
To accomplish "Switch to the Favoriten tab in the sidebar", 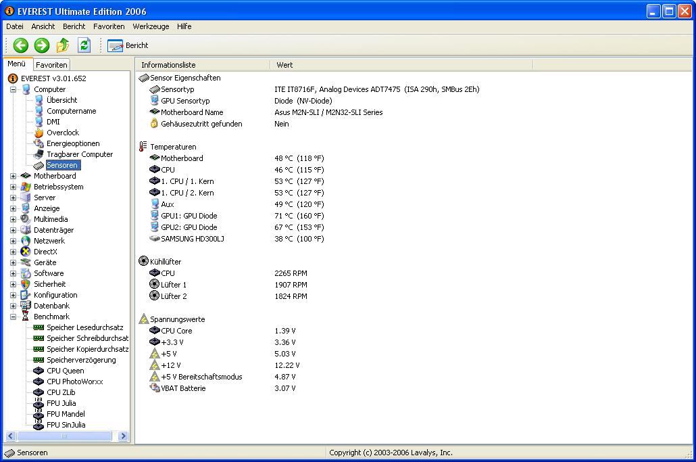I will 51,65.
